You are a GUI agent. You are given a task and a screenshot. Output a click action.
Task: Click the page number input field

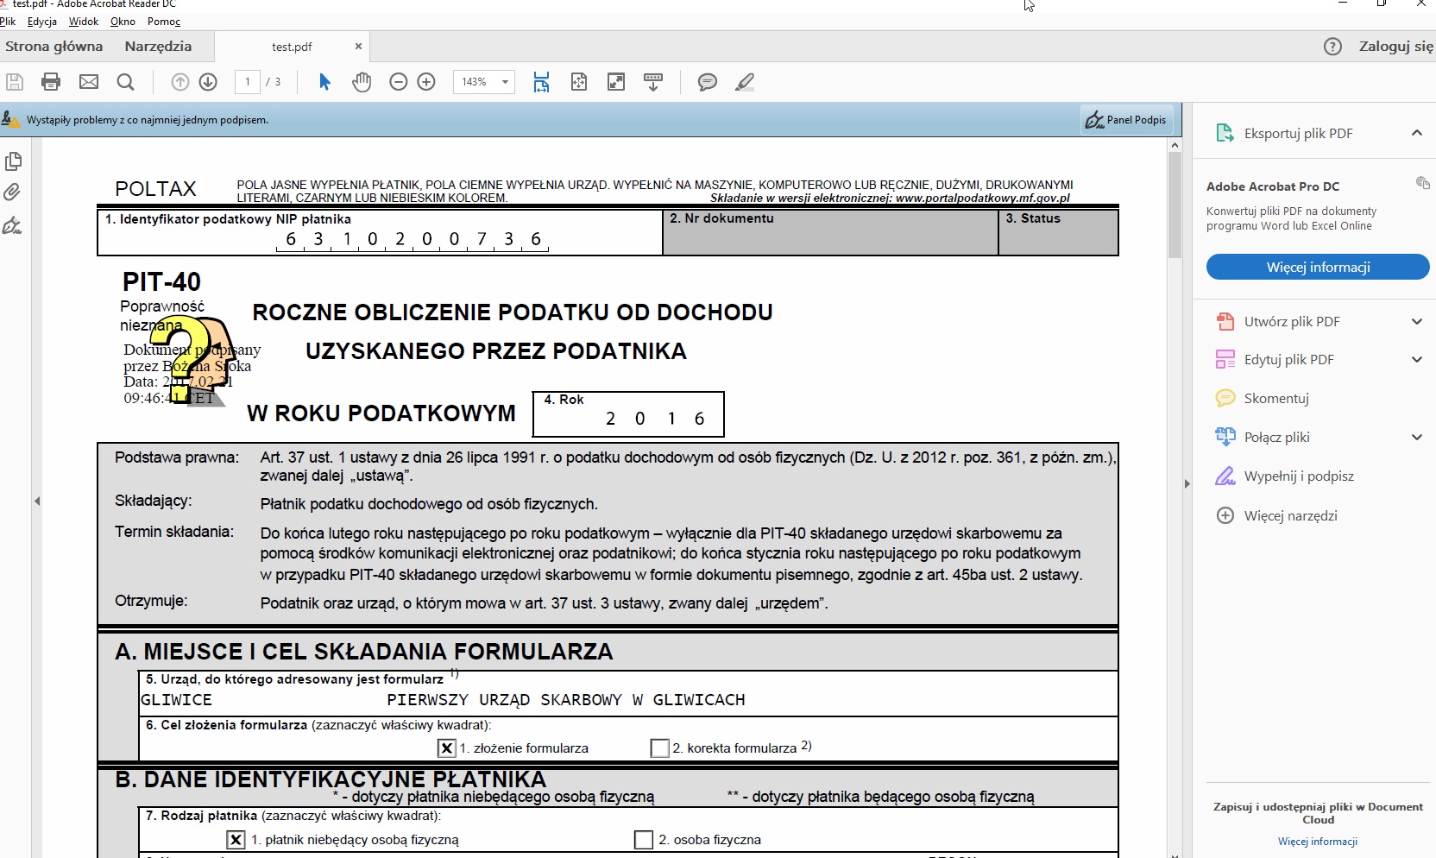(248, 82)
